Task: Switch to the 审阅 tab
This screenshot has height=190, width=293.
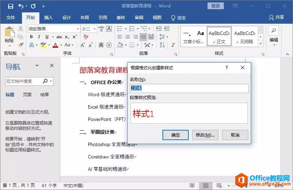Action: pyautogui.click(x=139, y=18)
